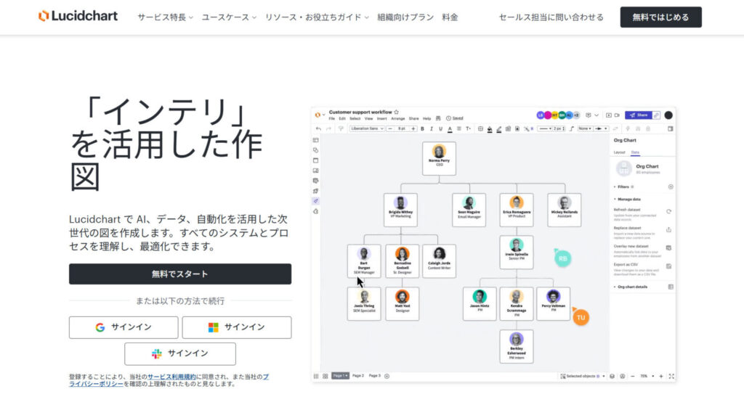Click the Bold icon in preview toolbar
744x410 pixels.
422,128
